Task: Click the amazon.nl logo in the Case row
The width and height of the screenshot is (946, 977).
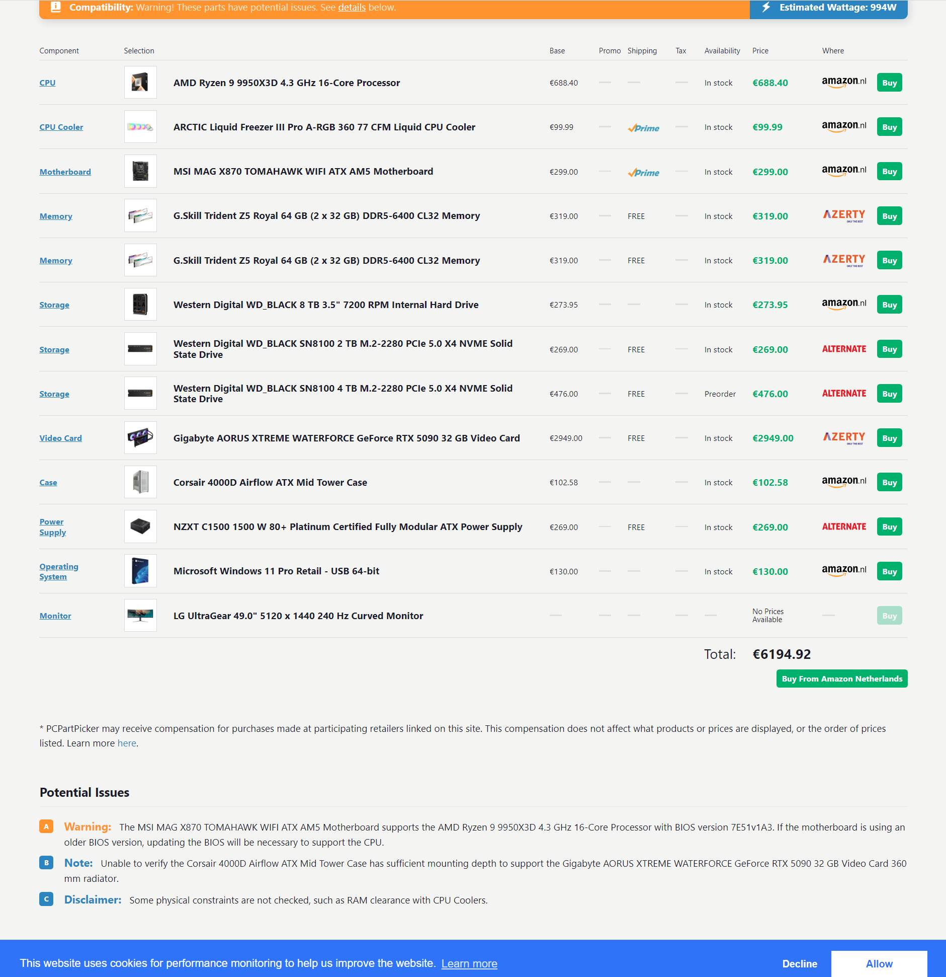Action: pyautogui.click(x=844, y=482)
